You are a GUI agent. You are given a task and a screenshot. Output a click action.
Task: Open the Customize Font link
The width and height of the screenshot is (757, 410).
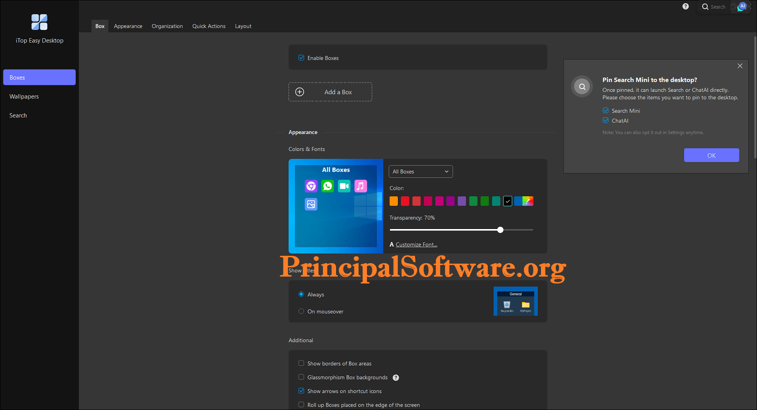click(416, 245)
